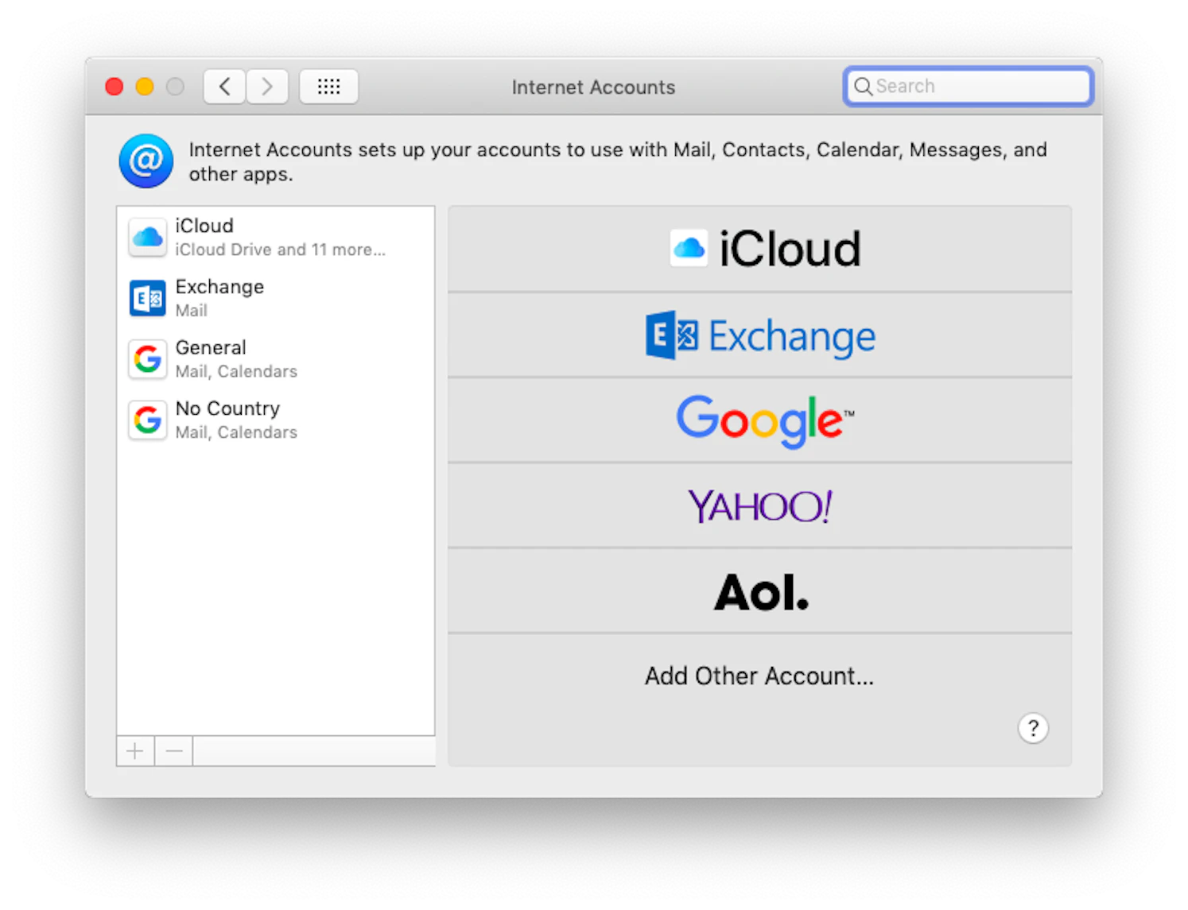
Task: Focus the Search field
Action: point(969,86)
